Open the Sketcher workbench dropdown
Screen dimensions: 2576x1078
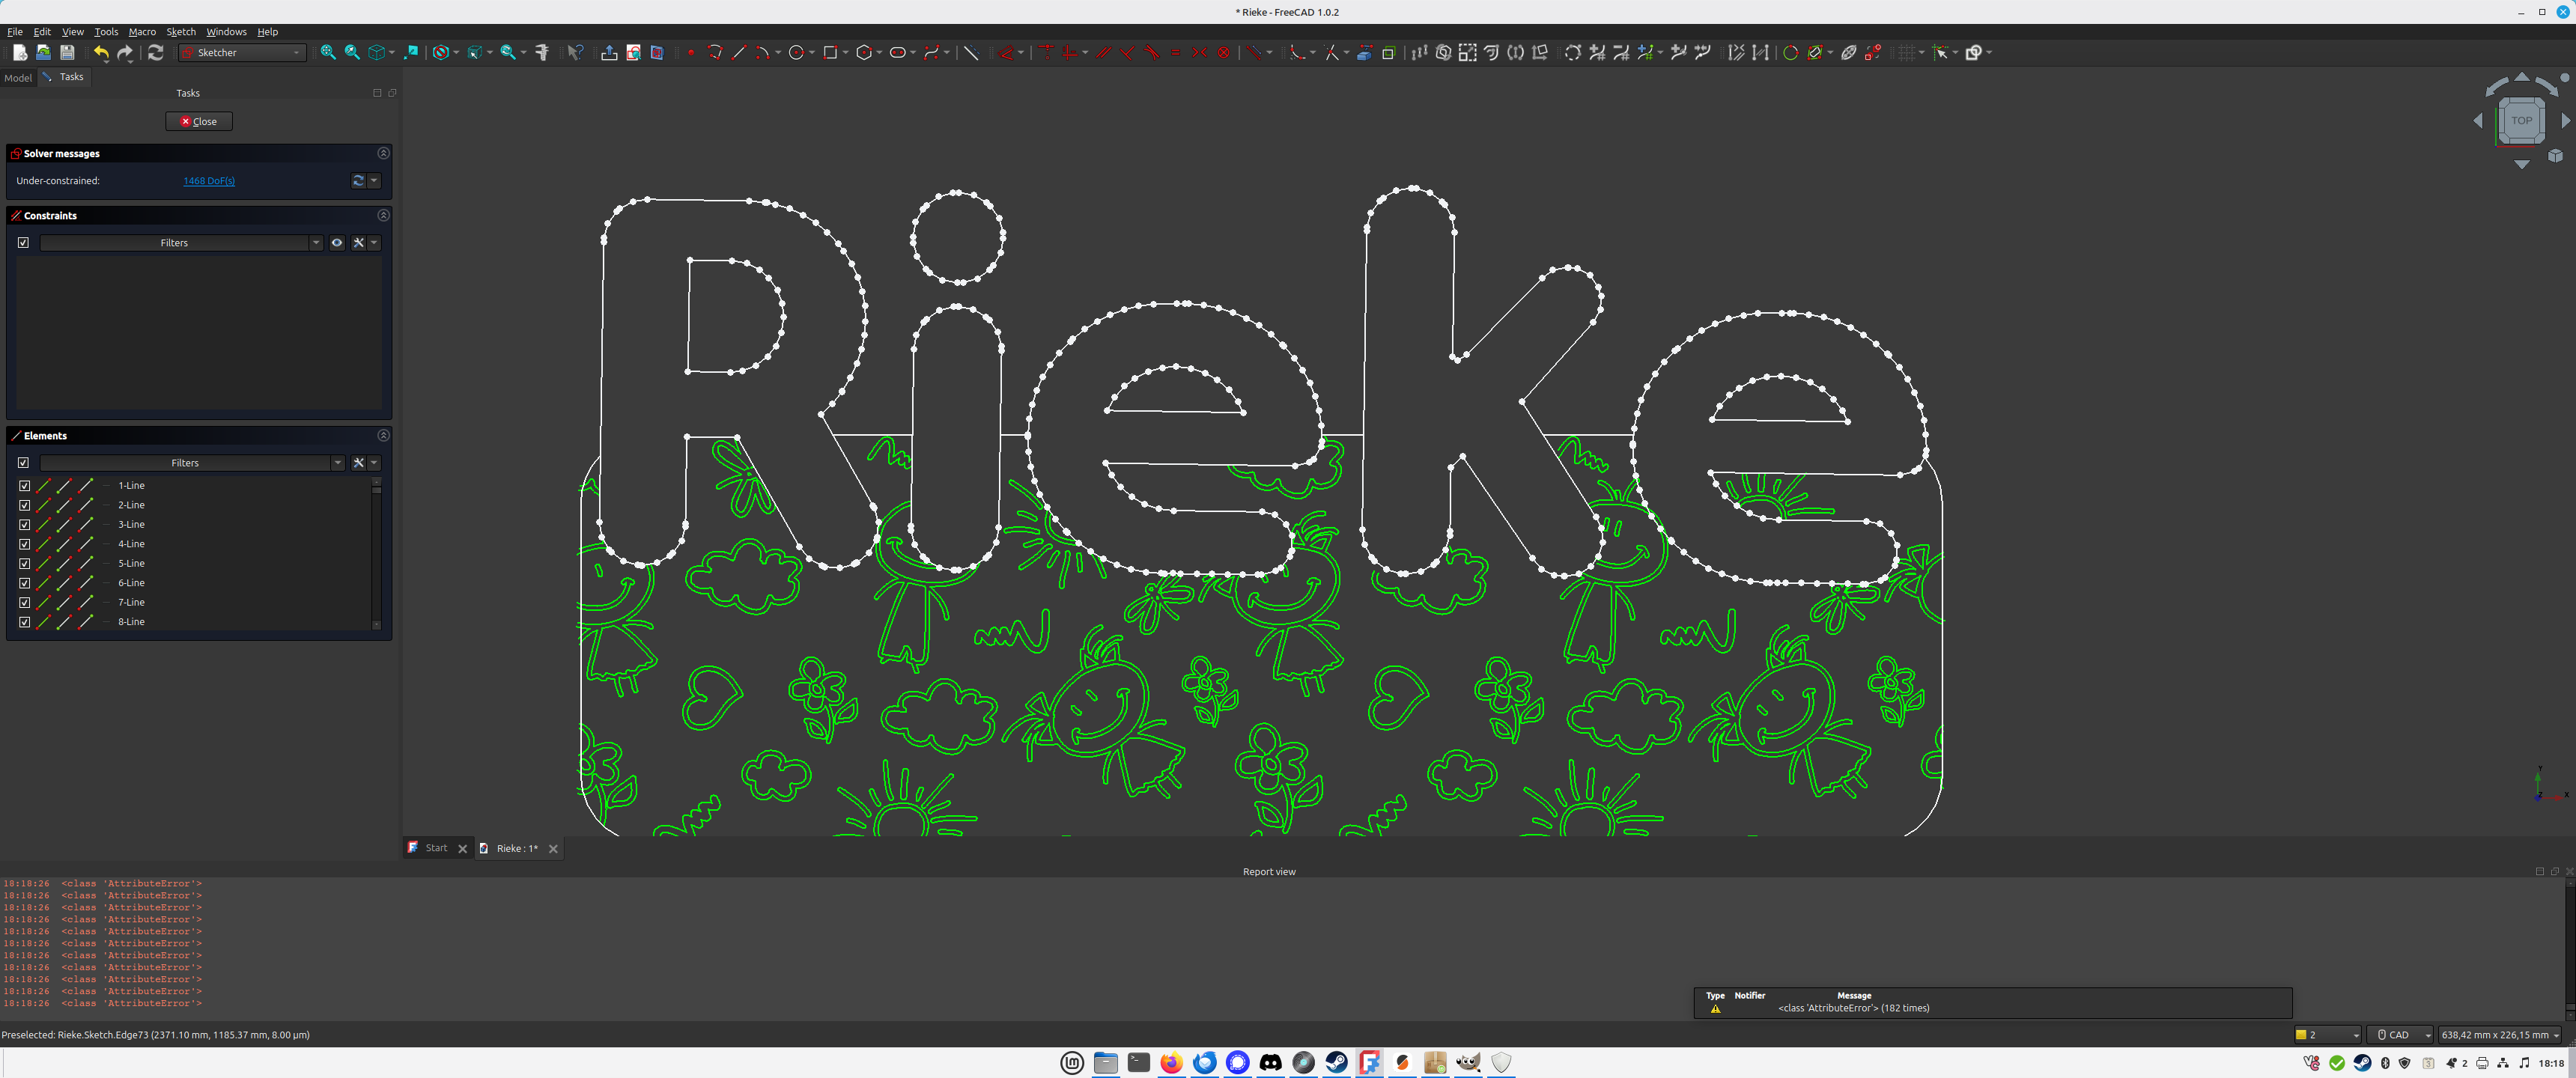[x=242, y=53]
